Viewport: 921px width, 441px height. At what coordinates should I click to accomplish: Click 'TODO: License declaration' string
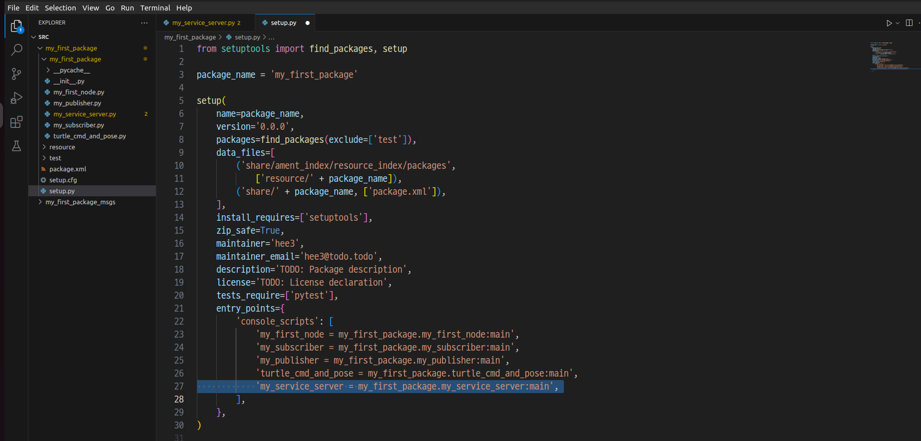[x=322, y=282]
